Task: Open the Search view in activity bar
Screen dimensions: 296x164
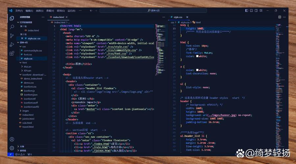Action: coord(12,27)
